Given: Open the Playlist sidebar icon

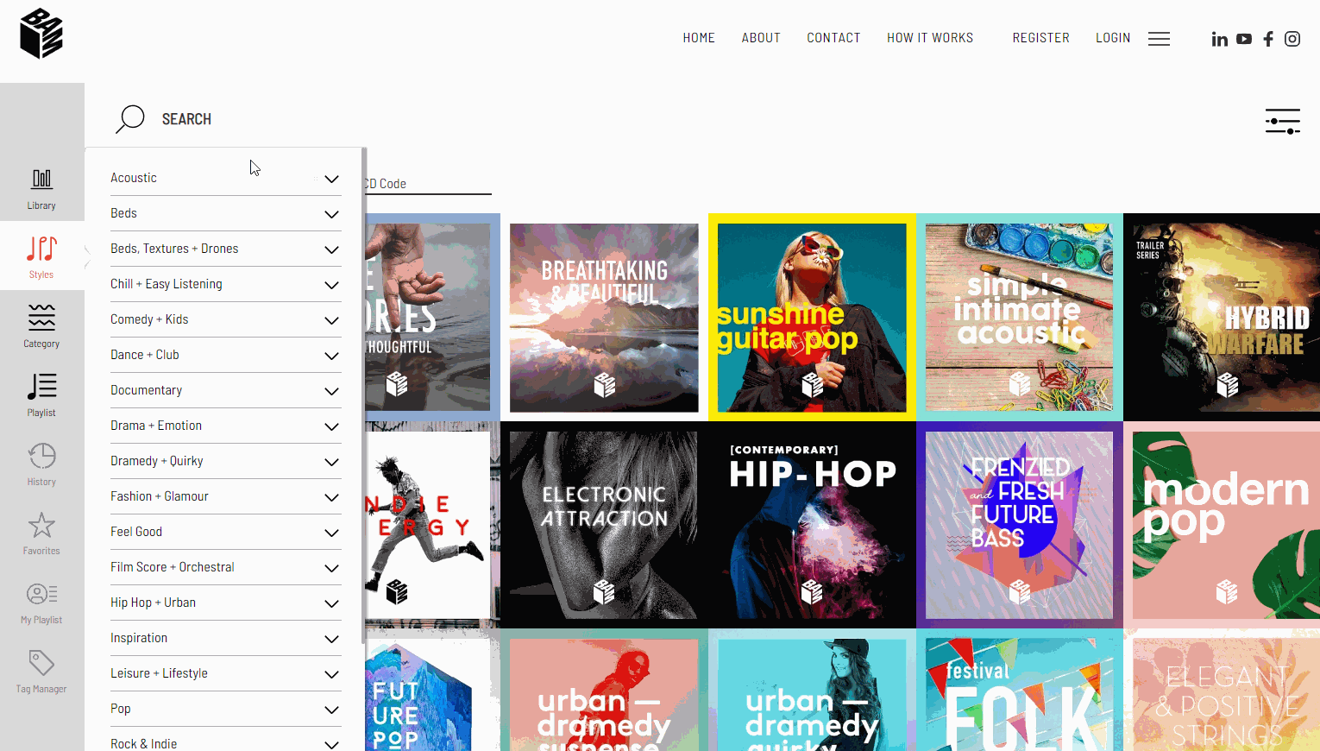Looking at the screenshot, I should point(41,386).
